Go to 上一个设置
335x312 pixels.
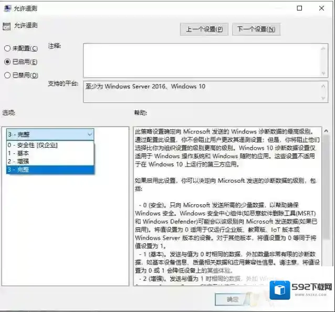[x=204, y=29]
